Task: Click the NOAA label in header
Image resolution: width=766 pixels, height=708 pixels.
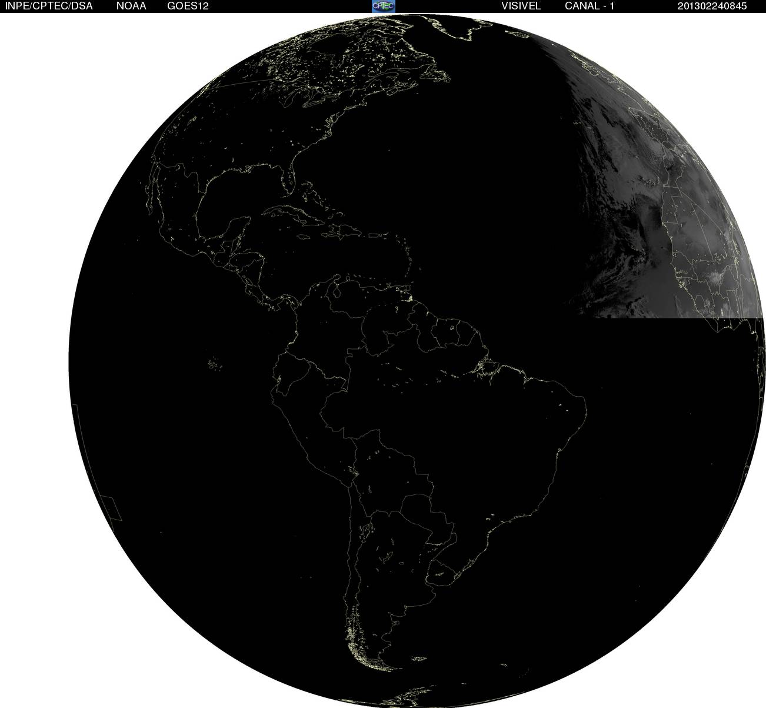Action: [131, 6]
